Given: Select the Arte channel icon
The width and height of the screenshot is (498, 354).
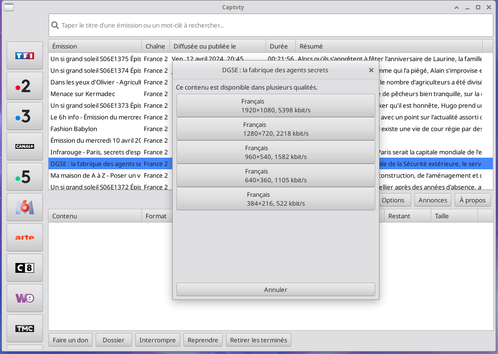Looking at the screenshot, I should click(25, 237).
